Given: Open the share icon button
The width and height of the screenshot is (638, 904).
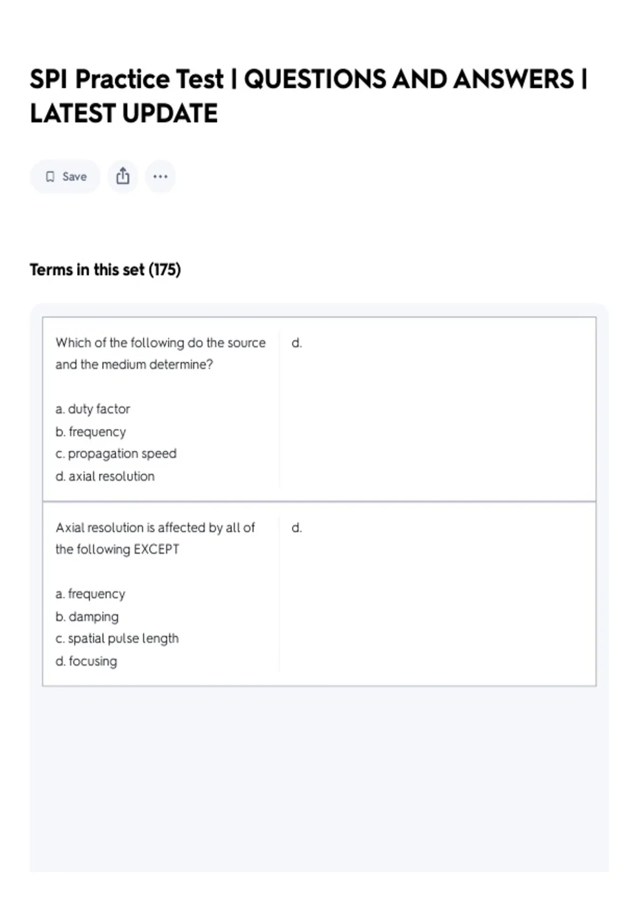Looking at the screenshot, I should 123,177.
